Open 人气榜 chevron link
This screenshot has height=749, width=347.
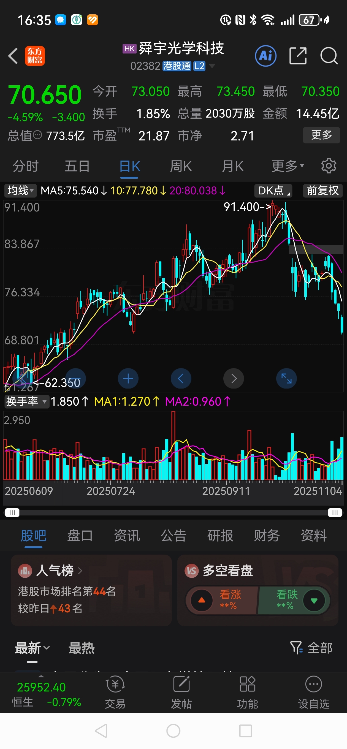80,571
